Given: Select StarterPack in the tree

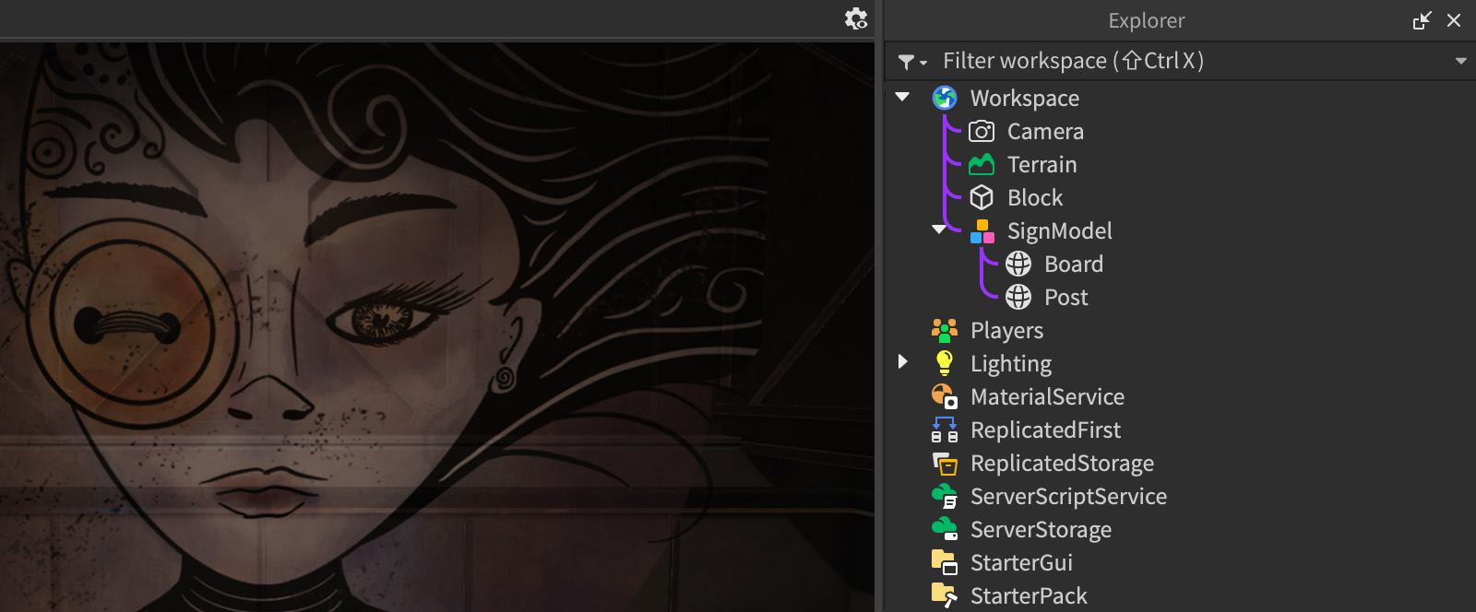Looking at the screenshot, I should [1029, 595].
